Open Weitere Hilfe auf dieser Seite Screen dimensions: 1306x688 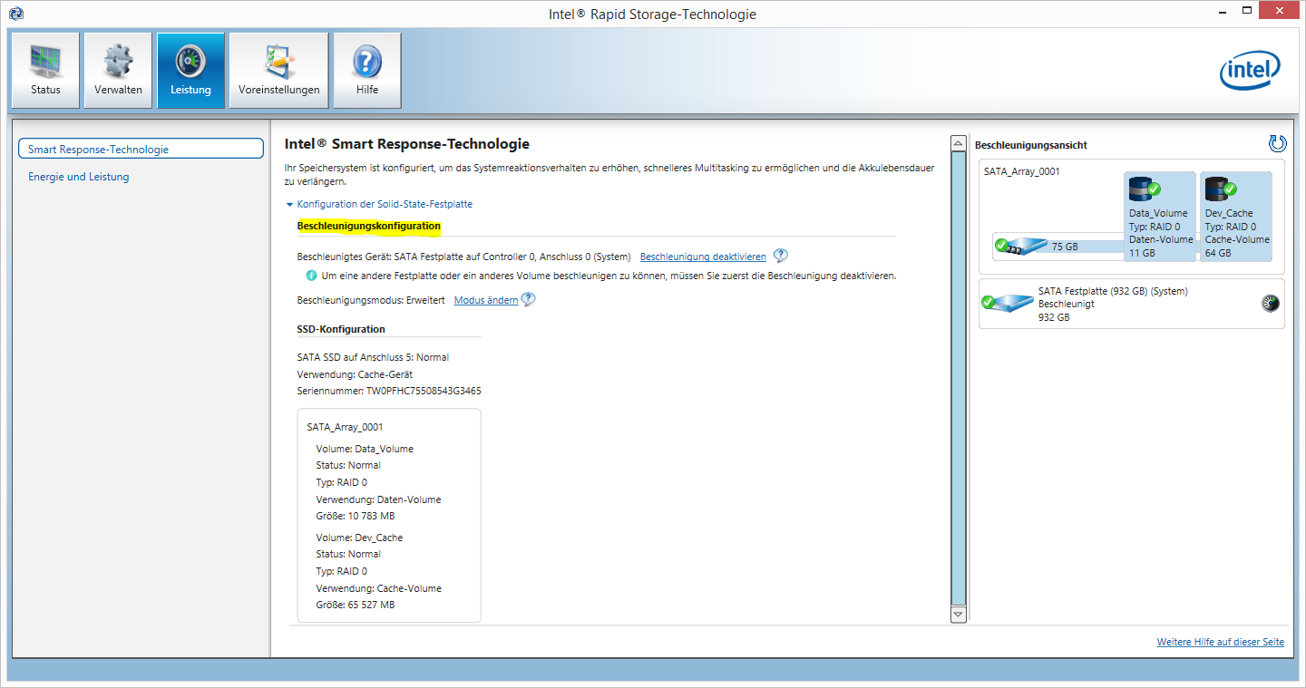click(x=1221, y=642)
